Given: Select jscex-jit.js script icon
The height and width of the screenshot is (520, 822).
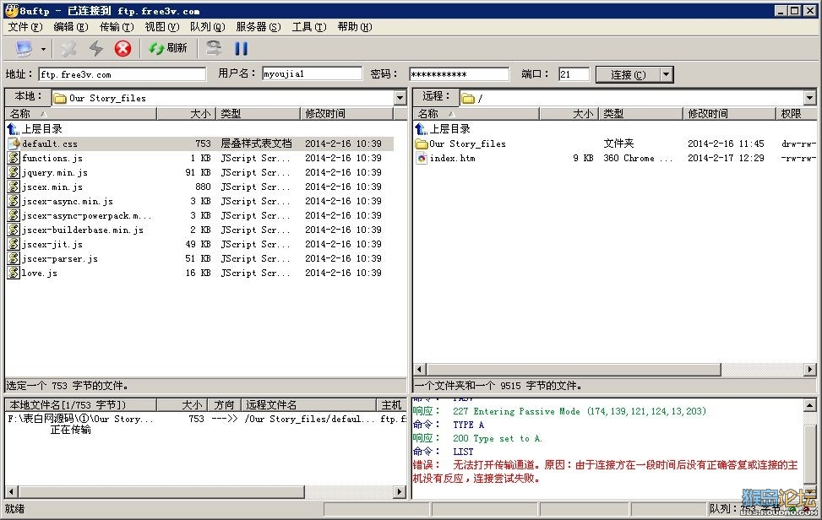Looking at the screenshot, I should [14, 244].
